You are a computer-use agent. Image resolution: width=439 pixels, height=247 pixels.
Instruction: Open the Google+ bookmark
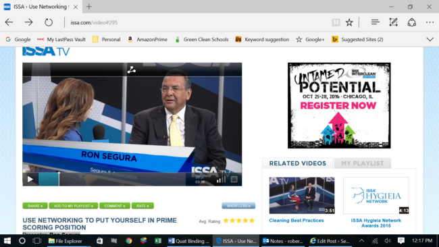point(310,39)
